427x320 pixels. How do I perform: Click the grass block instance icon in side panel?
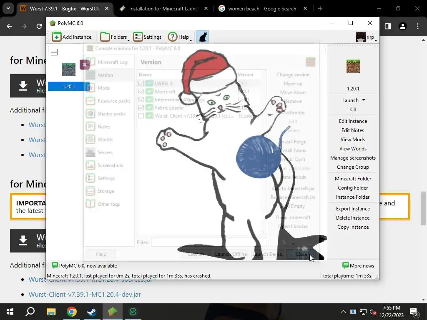tap(353, 66)
